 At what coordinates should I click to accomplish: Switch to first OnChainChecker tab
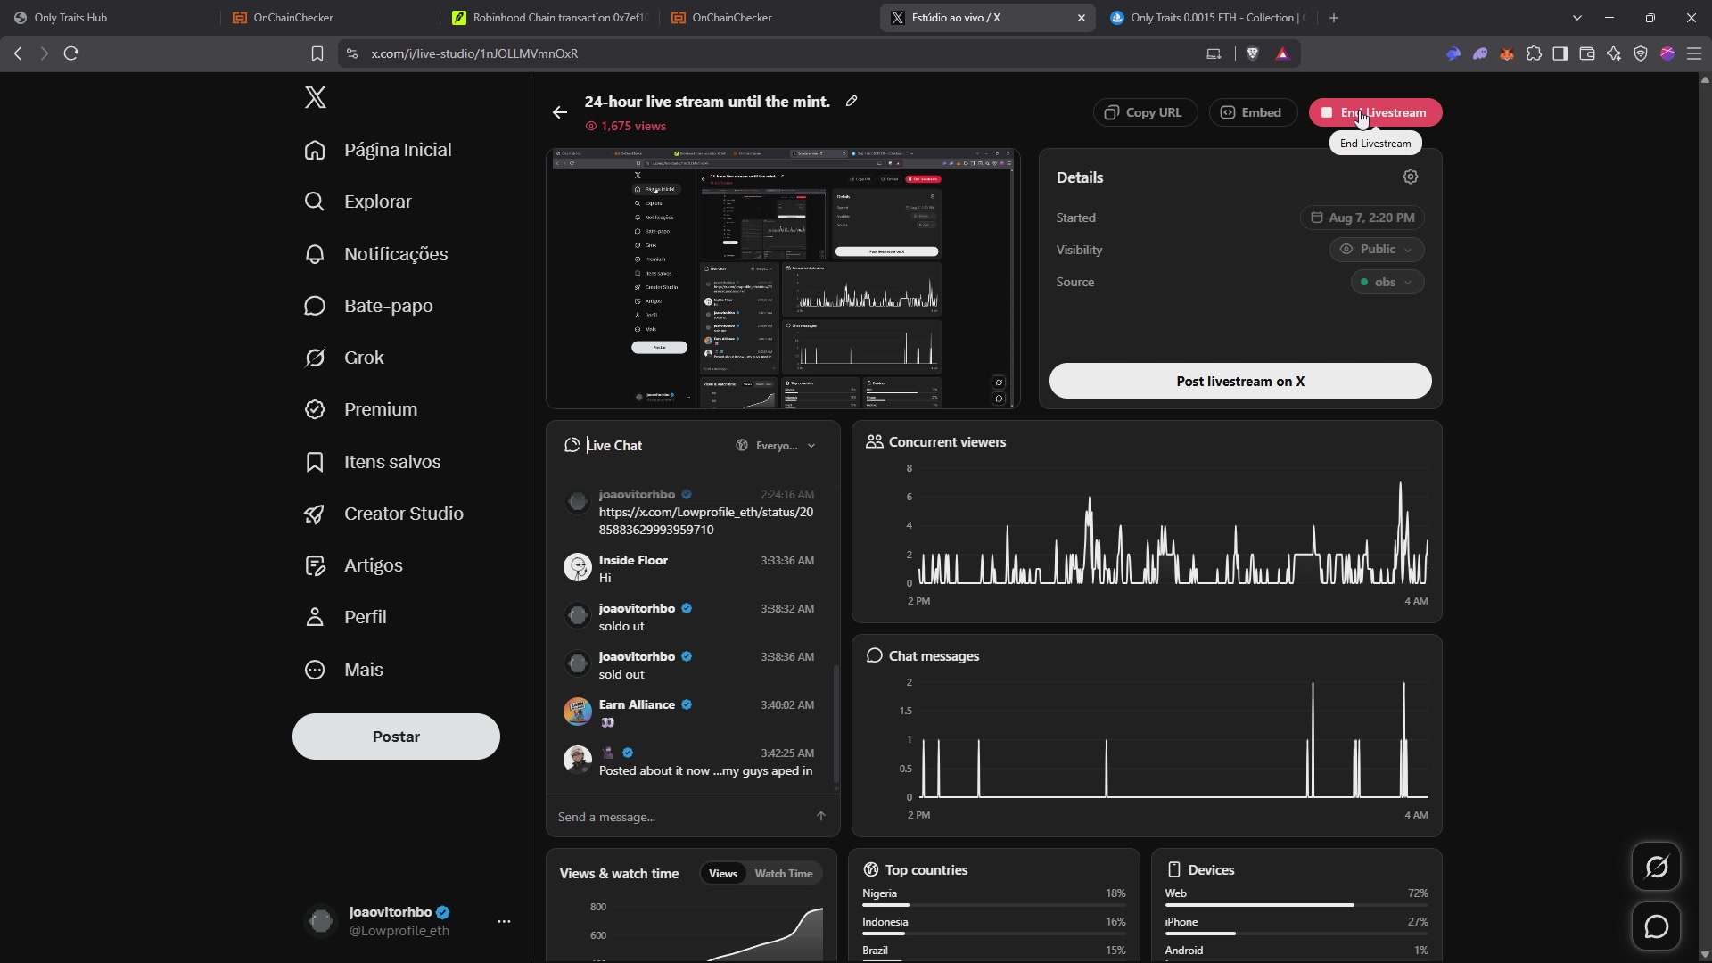pyautogui.click(x=330, y=18)
